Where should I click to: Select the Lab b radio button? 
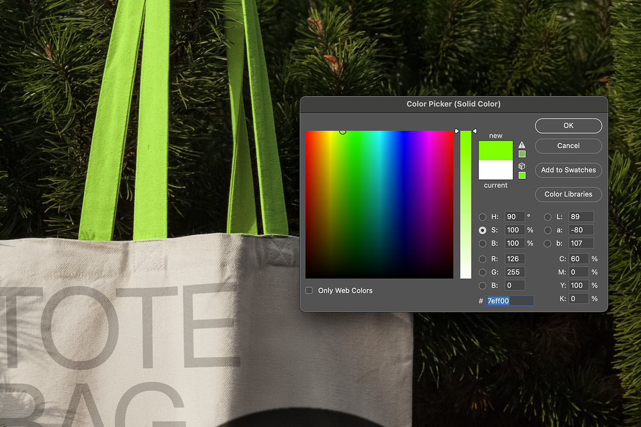click(x=548, y=243)
